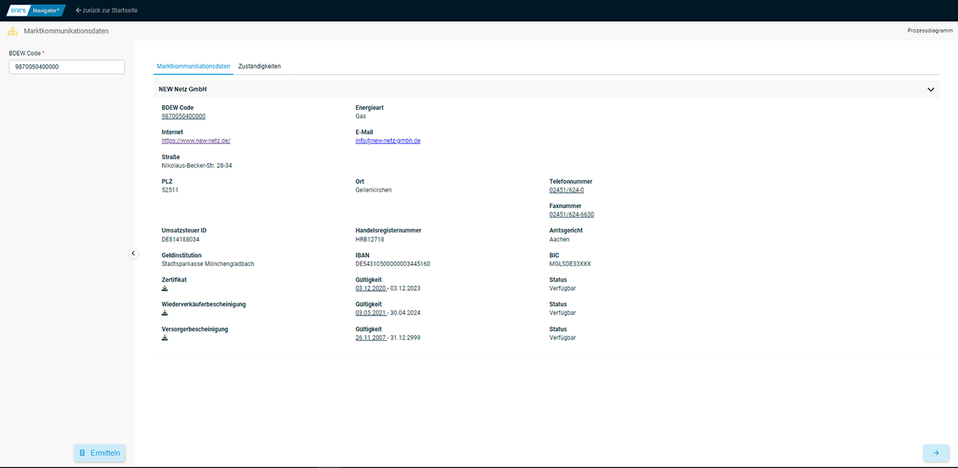Select postal code 52511
Viewport: 958px width, 468px height.
pos(170,190)
